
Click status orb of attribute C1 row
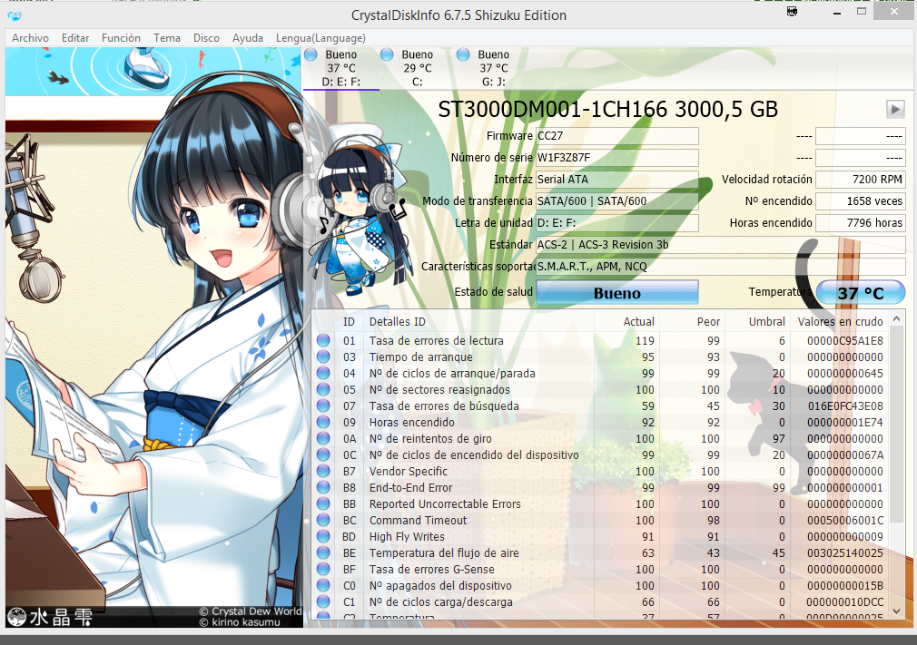coord(323,602)
